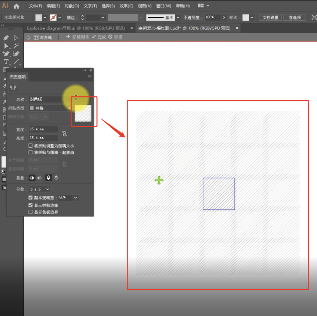Open the 样式 graphic style dropdown

pos(252,18)
